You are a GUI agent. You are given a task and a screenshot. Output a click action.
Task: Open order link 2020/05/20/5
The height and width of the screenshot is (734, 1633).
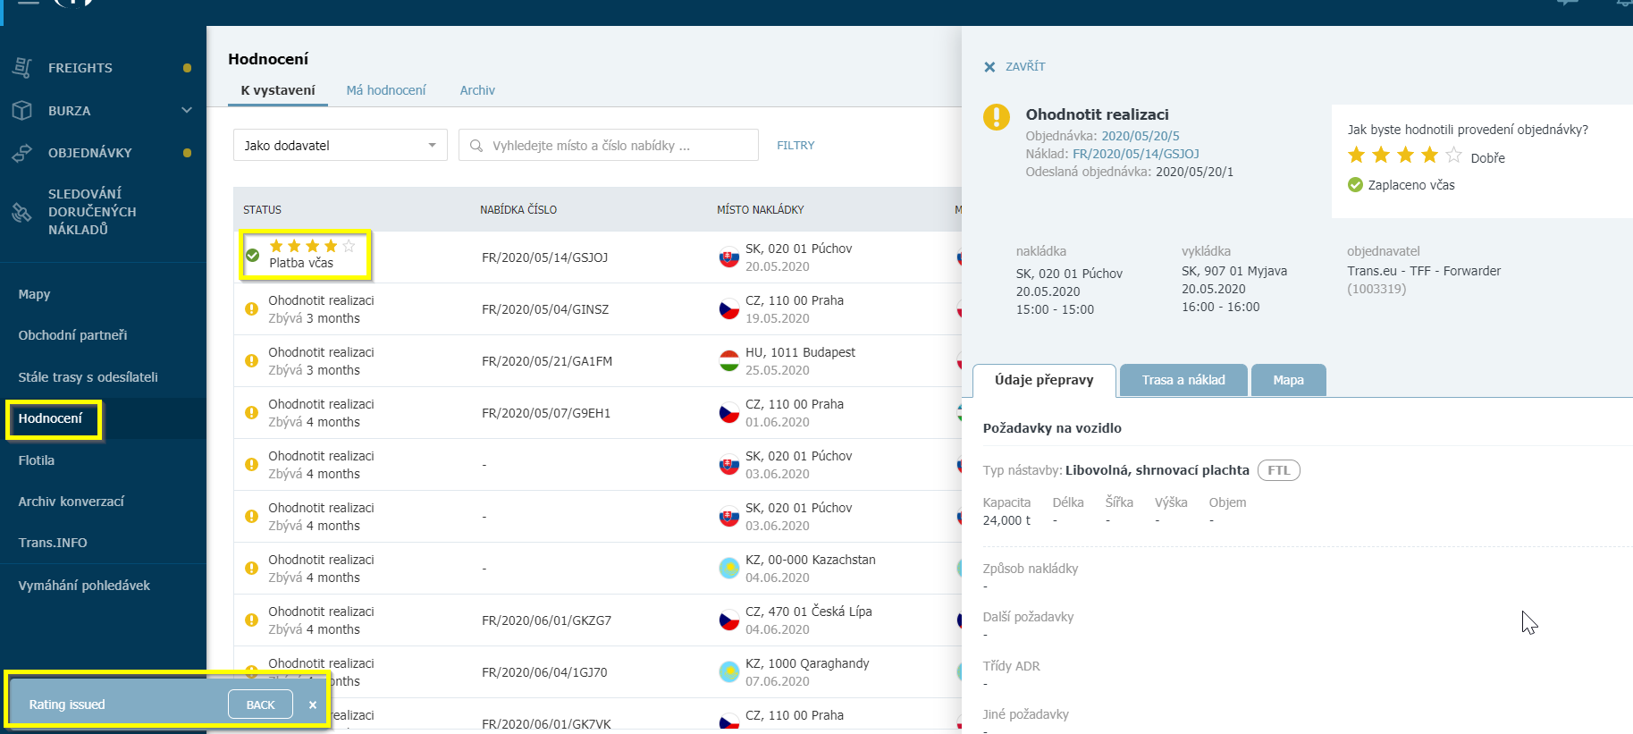tap(1141, 136)
